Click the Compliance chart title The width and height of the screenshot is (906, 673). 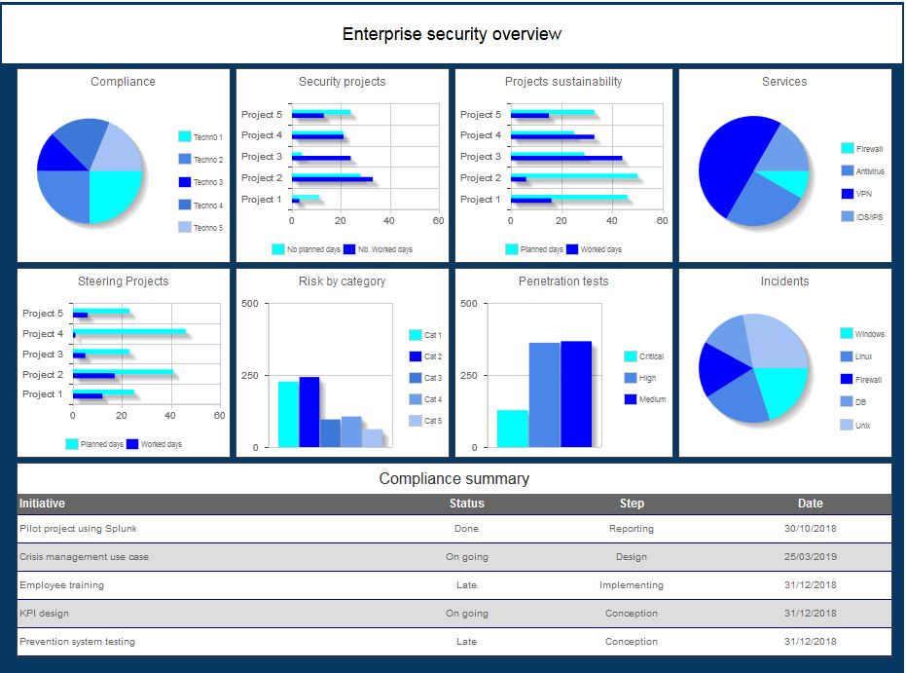point(123,82)
